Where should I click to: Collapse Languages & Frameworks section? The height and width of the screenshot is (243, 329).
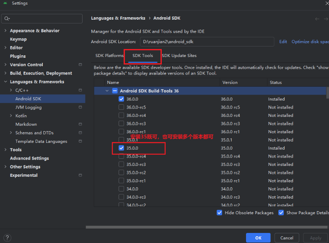click(5, 82)
